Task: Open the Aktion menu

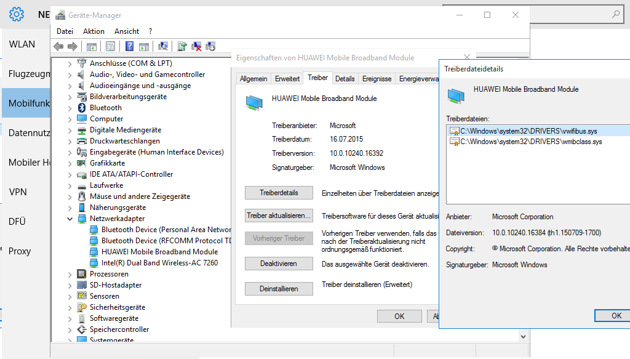Action: (x=94, y=31)
